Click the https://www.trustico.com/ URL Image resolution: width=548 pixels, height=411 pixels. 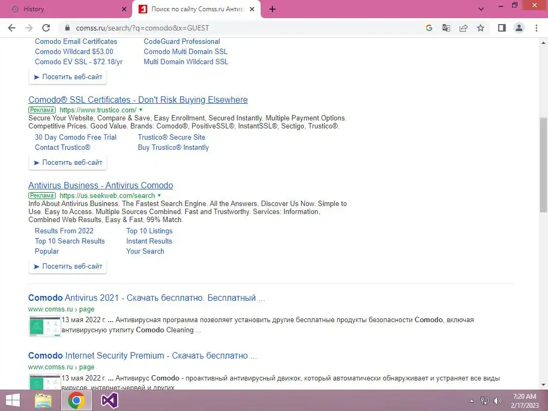98,110
